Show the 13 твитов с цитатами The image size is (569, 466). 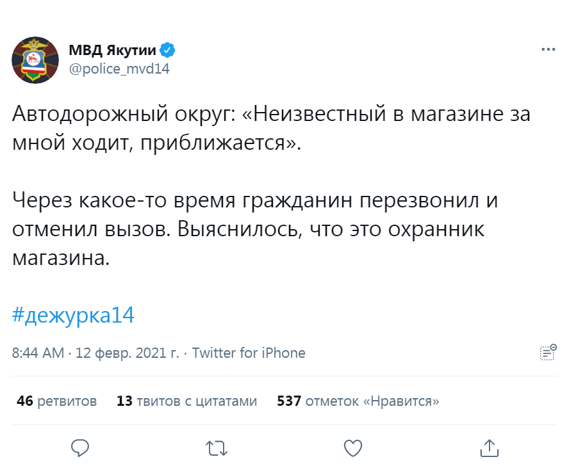click(x=186, y=401)
